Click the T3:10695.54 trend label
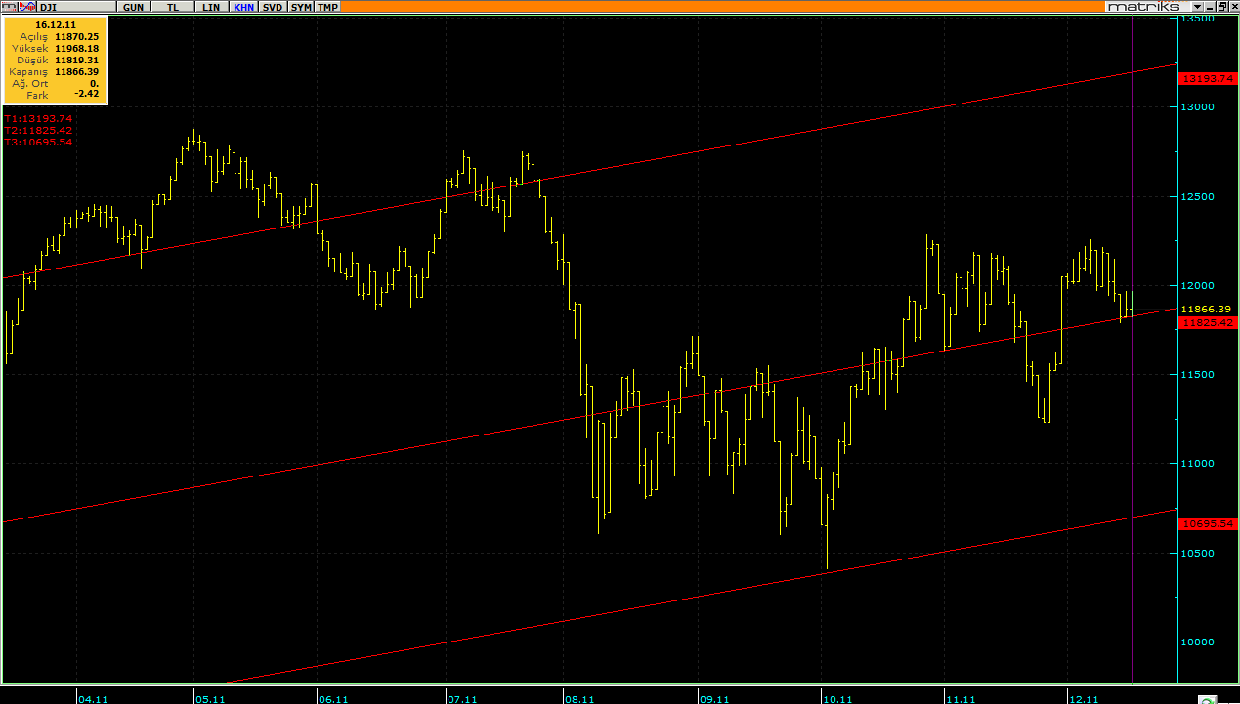 (38, 142)
